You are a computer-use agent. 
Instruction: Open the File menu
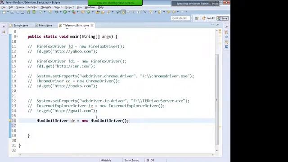point(4,7)
